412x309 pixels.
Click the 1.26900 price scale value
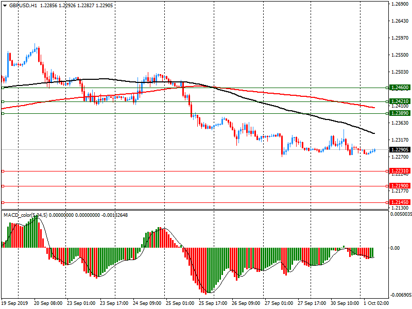point(400,4)
